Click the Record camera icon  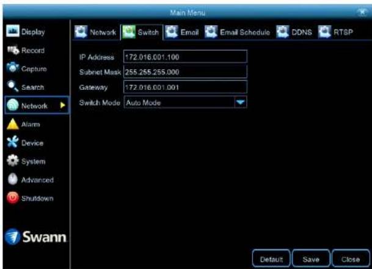point(13,50)
